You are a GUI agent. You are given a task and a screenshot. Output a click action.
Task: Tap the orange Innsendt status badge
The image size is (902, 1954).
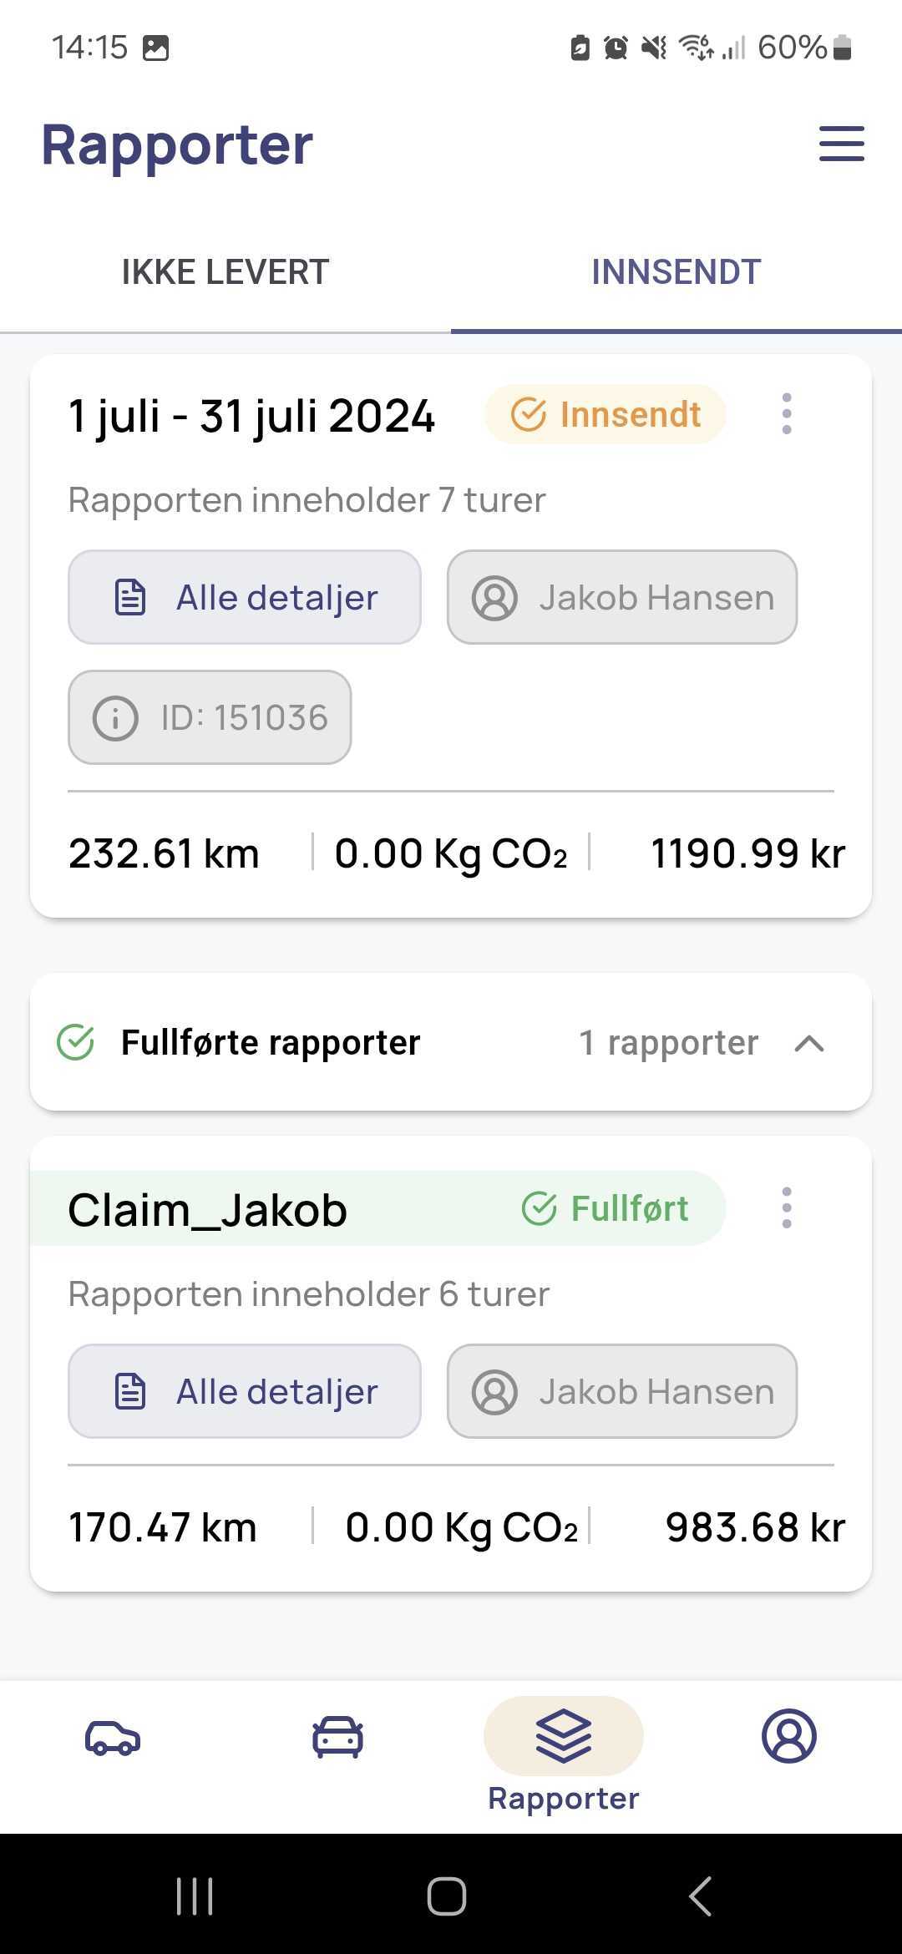click(x=606, y=414)
